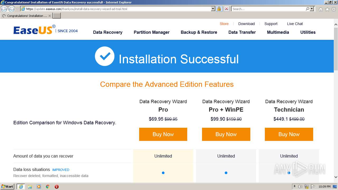
Task: Open the Utilities menu
Action: click(x=308, y=32)
